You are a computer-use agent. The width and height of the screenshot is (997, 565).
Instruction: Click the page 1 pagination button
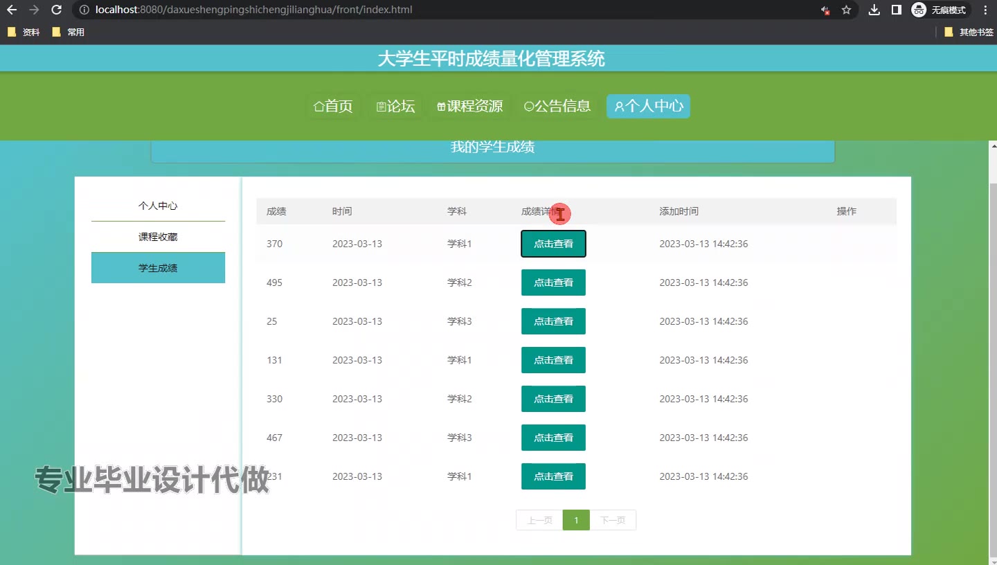(576, 520)
